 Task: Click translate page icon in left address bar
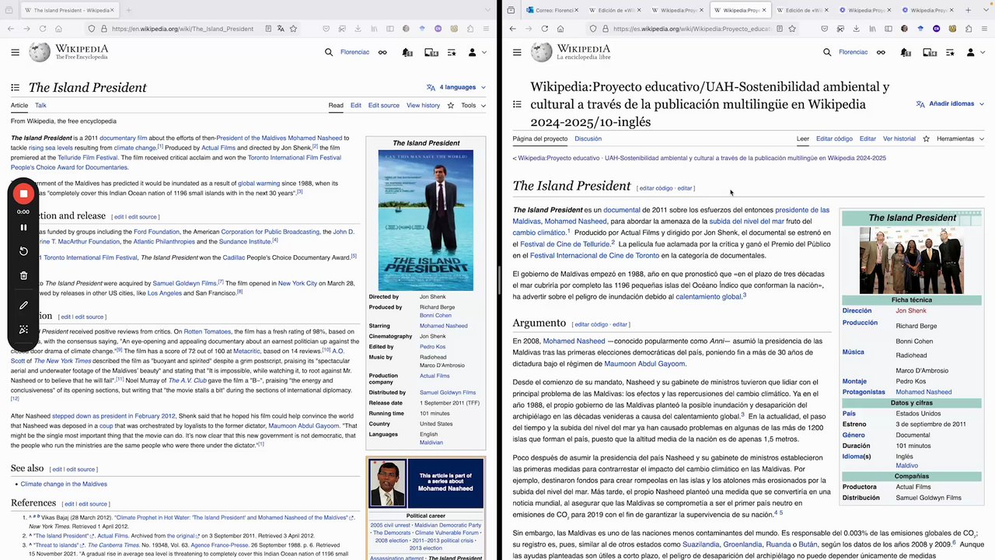pyautogui.click(x=281, y=29)
